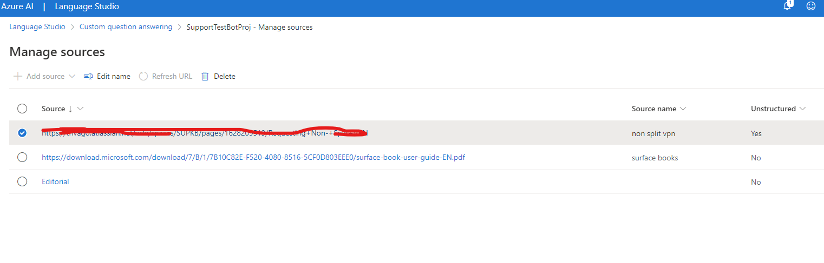Screen dimensions: 824x263
Task: Click the Refresh URL button label
Action: pyautogui.click(x=172, y=76)
